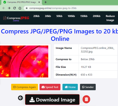This screenshot has width=118, height=106.
Task: Click the browser forward arrow
Action: (x=9, y=8)
